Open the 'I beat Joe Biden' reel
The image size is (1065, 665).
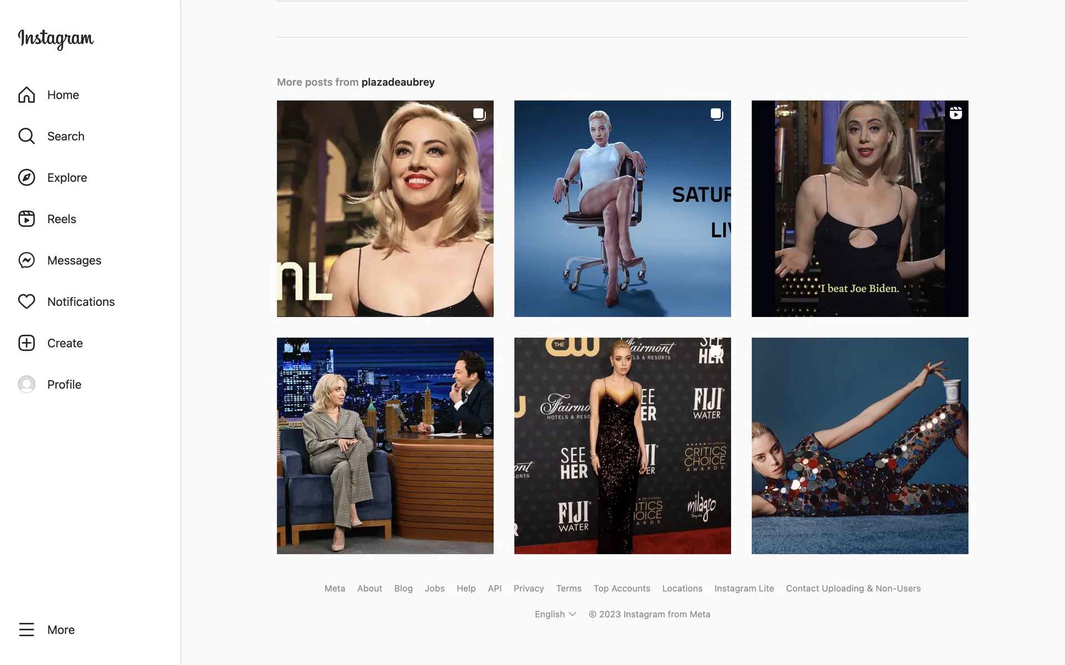pyautogui.click(x=860, y=208)
